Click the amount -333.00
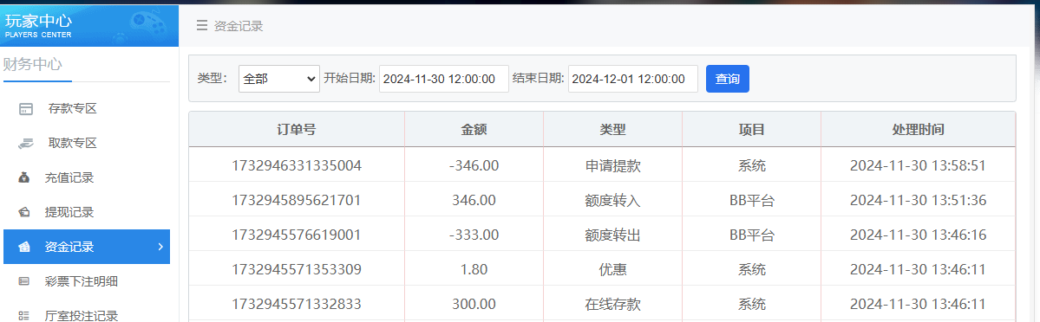 pos(474,235)
